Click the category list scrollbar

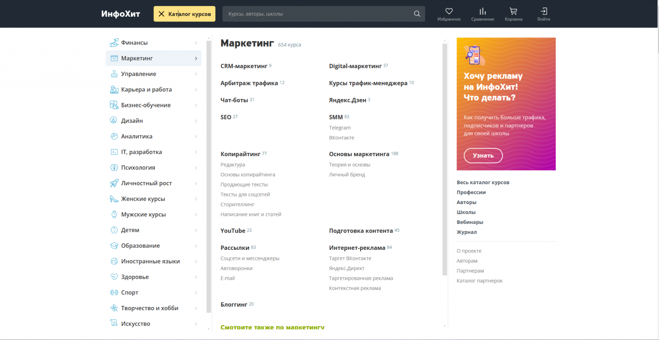click(x=209, y=176)
